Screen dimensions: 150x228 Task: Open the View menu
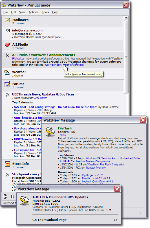(22, 12)
